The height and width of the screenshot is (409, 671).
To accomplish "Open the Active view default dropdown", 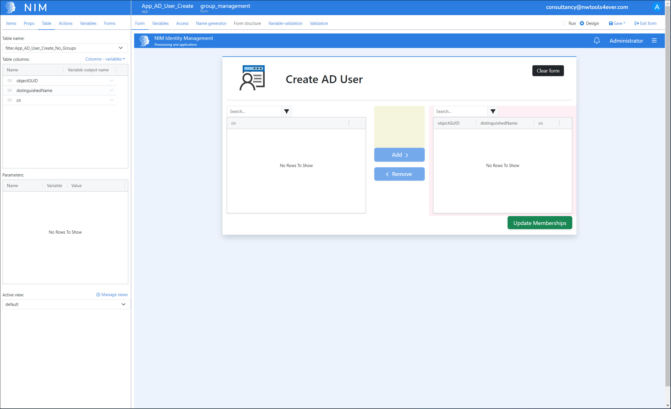I will coord(66,304).
